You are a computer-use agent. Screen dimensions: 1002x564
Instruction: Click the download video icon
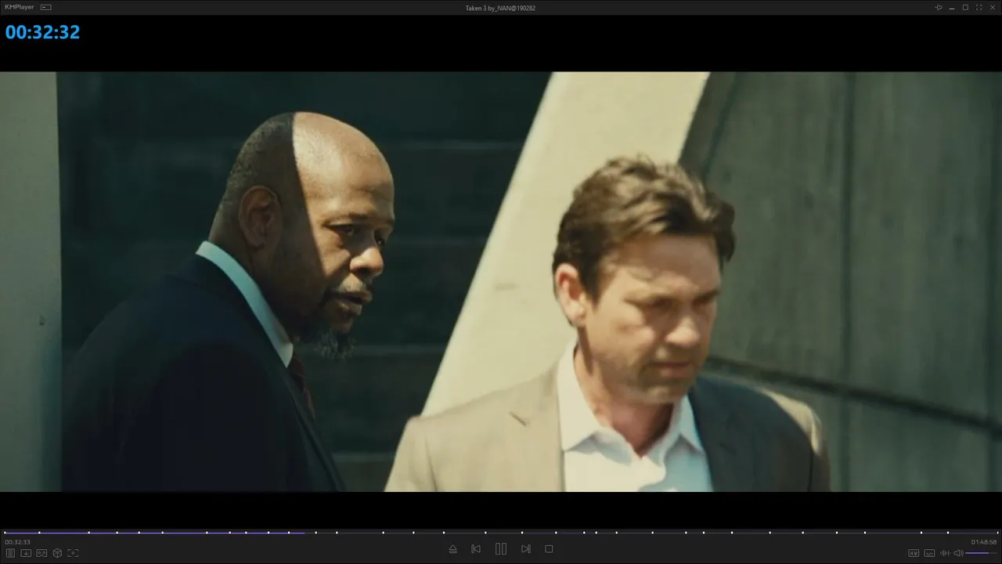(26, 553)
